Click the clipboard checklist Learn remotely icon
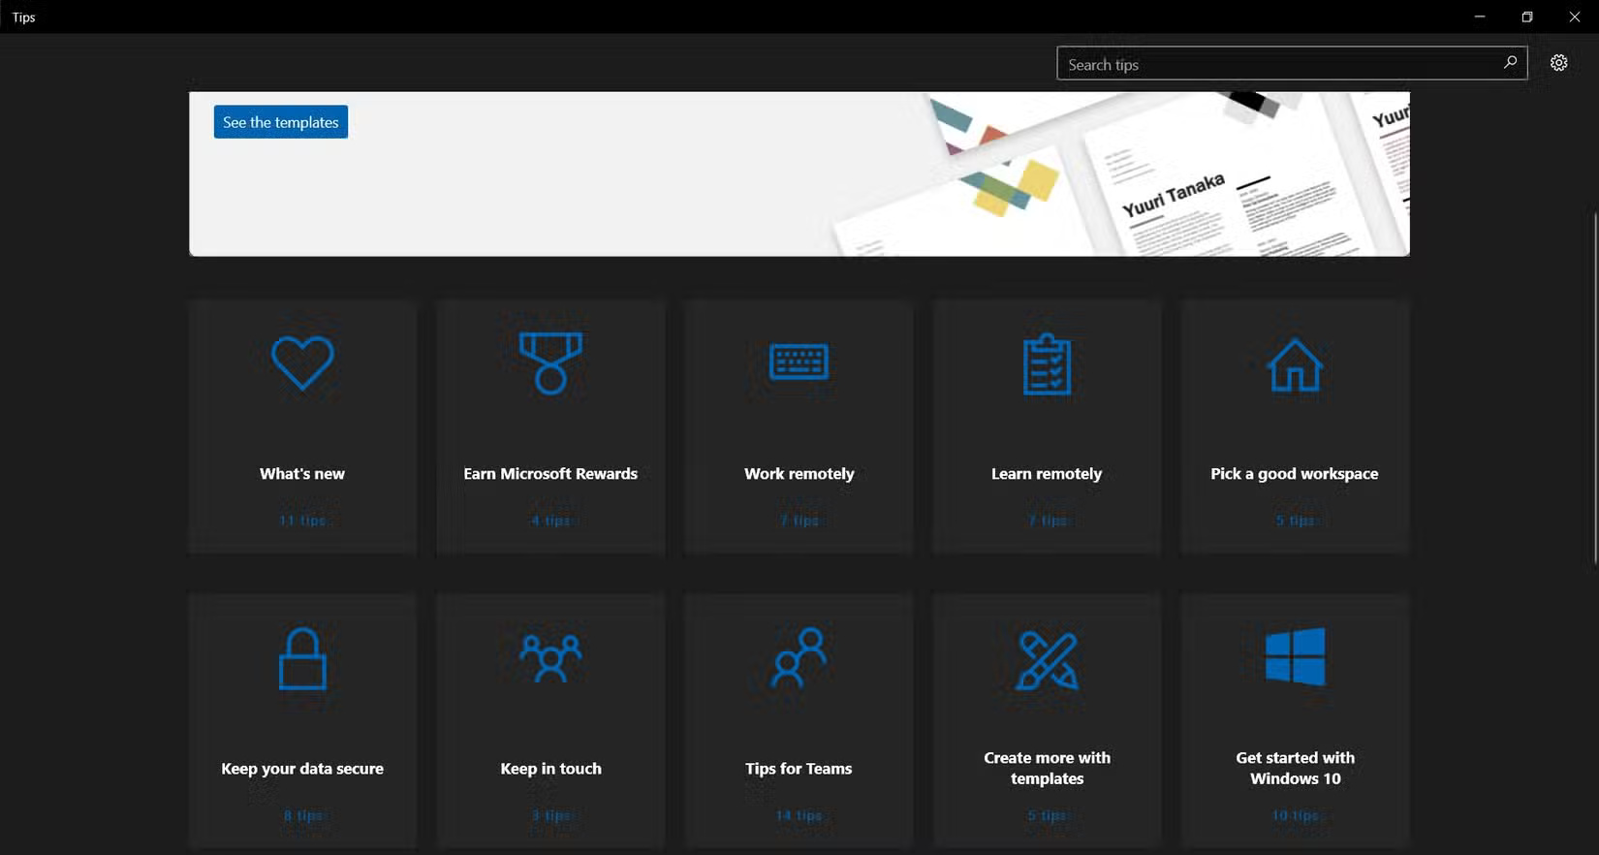This screenshot has width=1599, height=855. point(1047,364)
